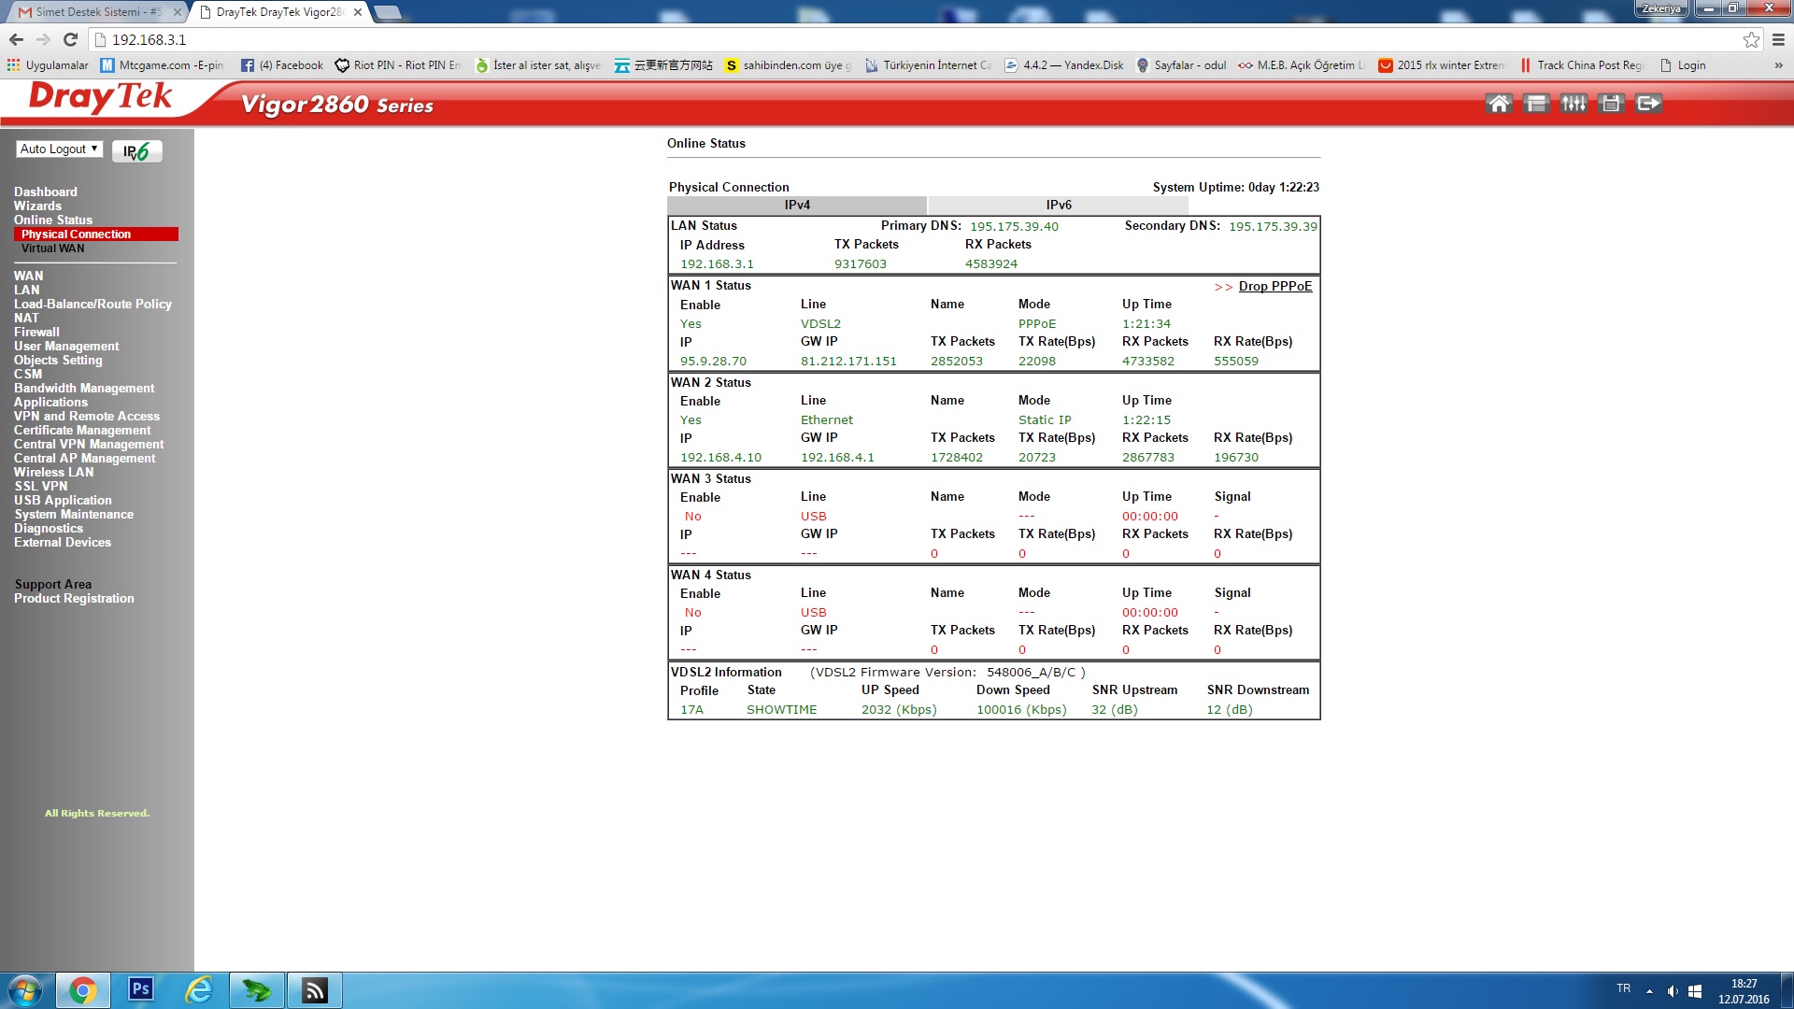Expand VPN and Remote Access menu
The width and height of the screenshot is (1794, 1009).
[x=86, y=416]
